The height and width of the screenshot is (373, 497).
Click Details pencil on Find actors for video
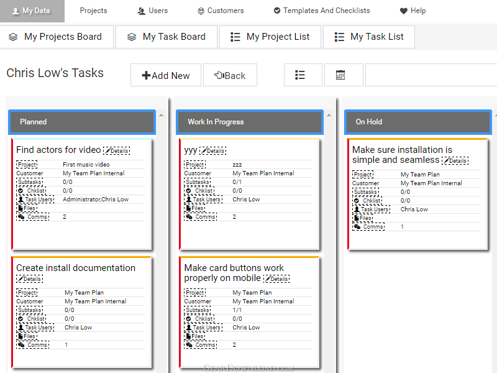point(107,151)
